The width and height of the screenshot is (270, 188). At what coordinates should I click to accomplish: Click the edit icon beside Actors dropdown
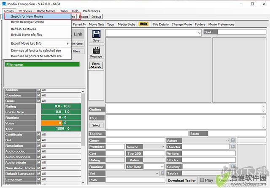(x=232, y=140)
